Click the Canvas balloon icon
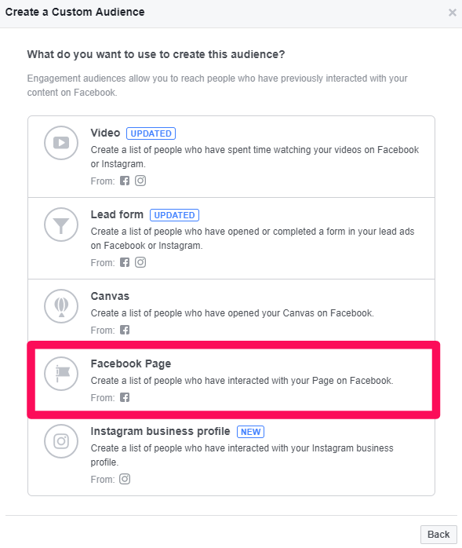 61,306
